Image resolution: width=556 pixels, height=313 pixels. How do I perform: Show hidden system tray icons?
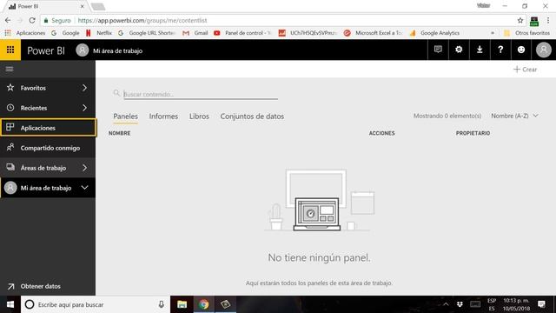[x=446, y=304]
